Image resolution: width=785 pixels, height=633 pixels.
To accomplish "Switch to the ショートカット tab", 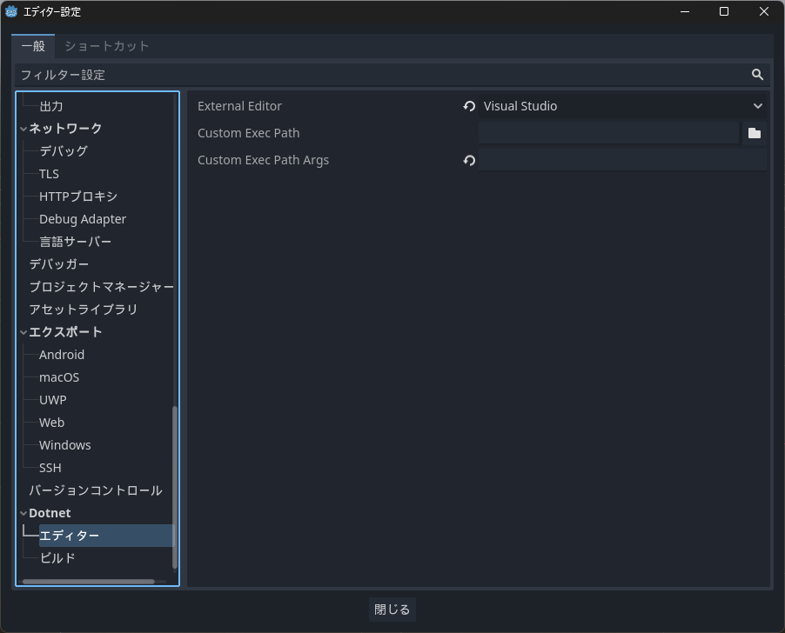I will (x=107, y=46).
